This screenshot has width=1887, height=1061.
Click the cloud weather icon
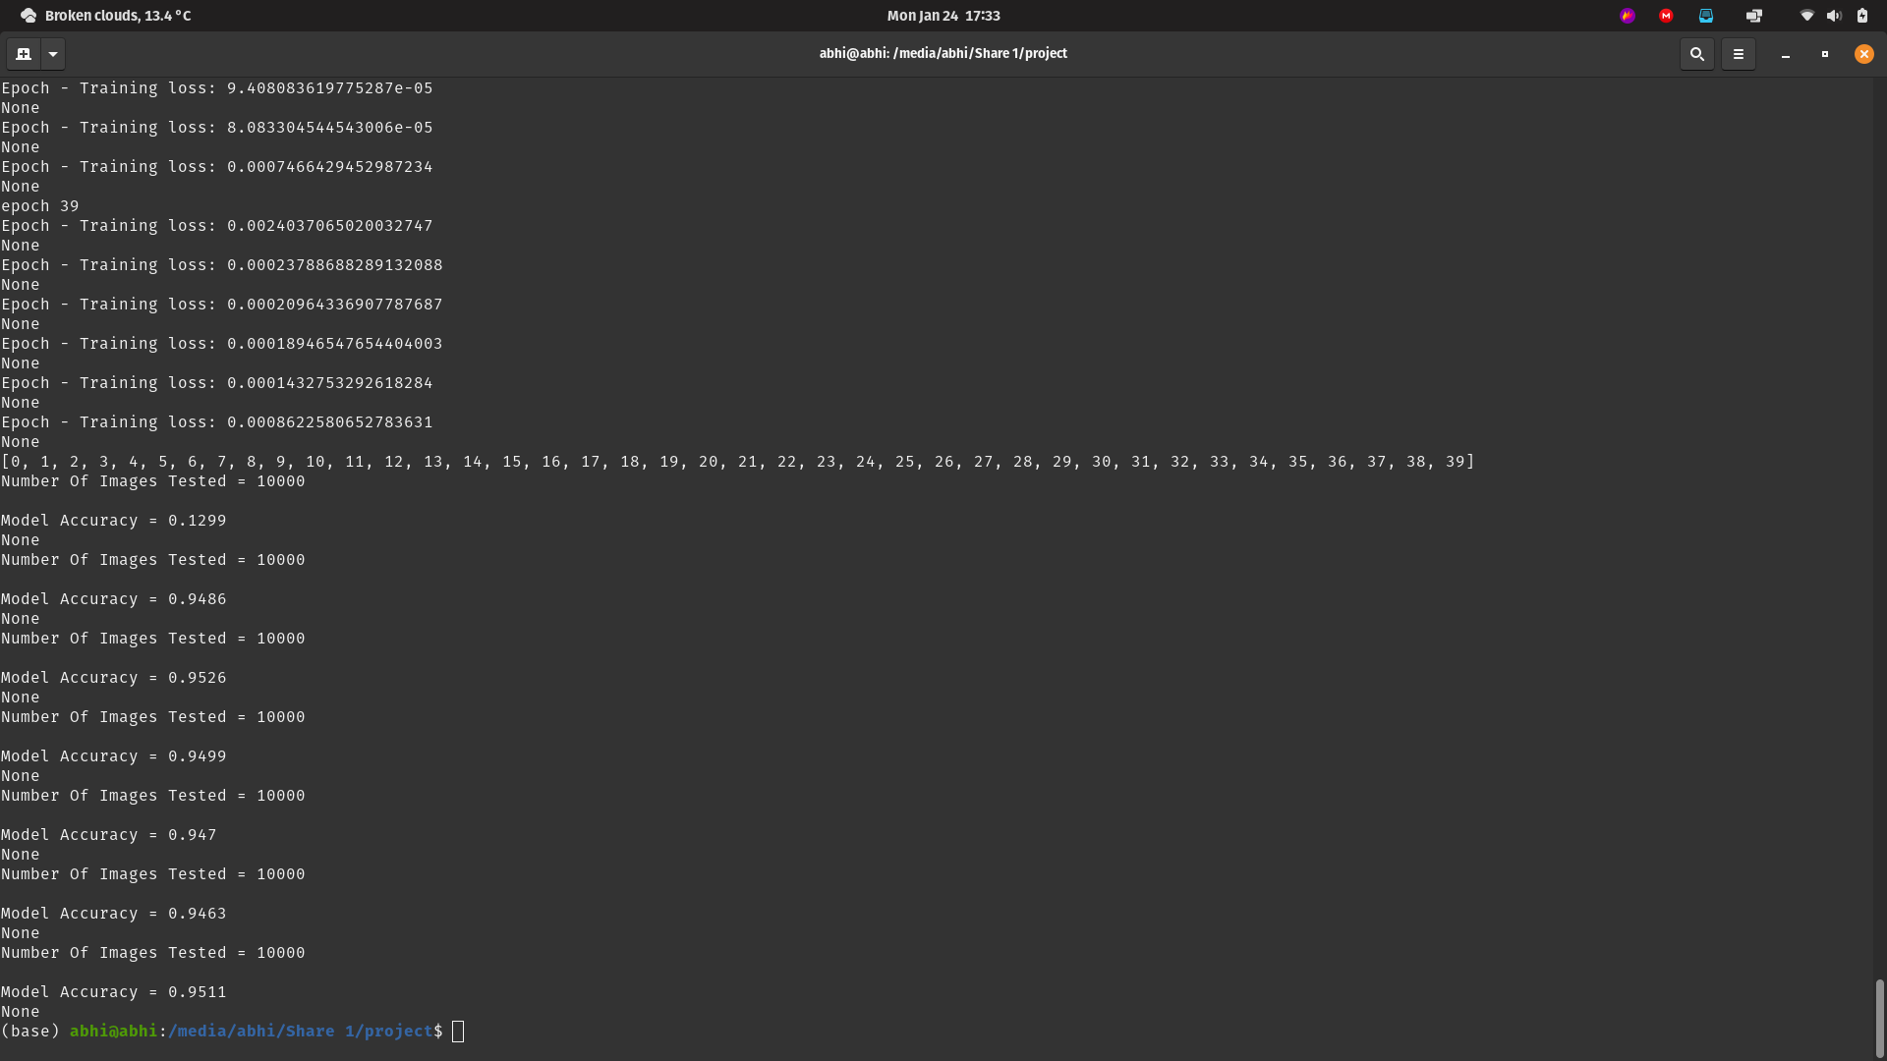[x=29, y=16]
